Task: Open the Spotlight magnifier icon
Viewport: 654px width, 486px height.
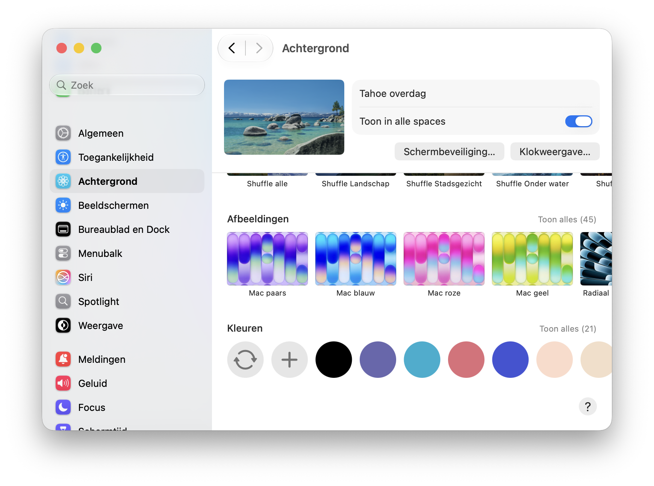Action: point(63,302)
